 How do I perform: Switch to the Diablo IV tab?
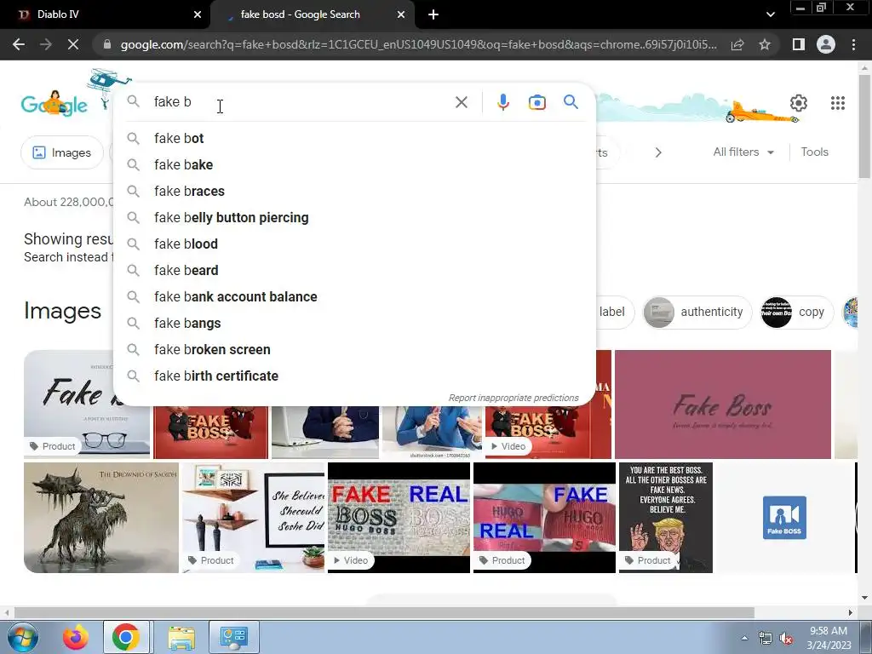pyautogui.click(x=106, y=15)
